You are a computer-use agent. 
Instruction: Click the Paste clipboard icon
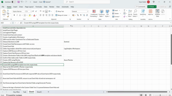pyautogui.click(x=4, y=11)
